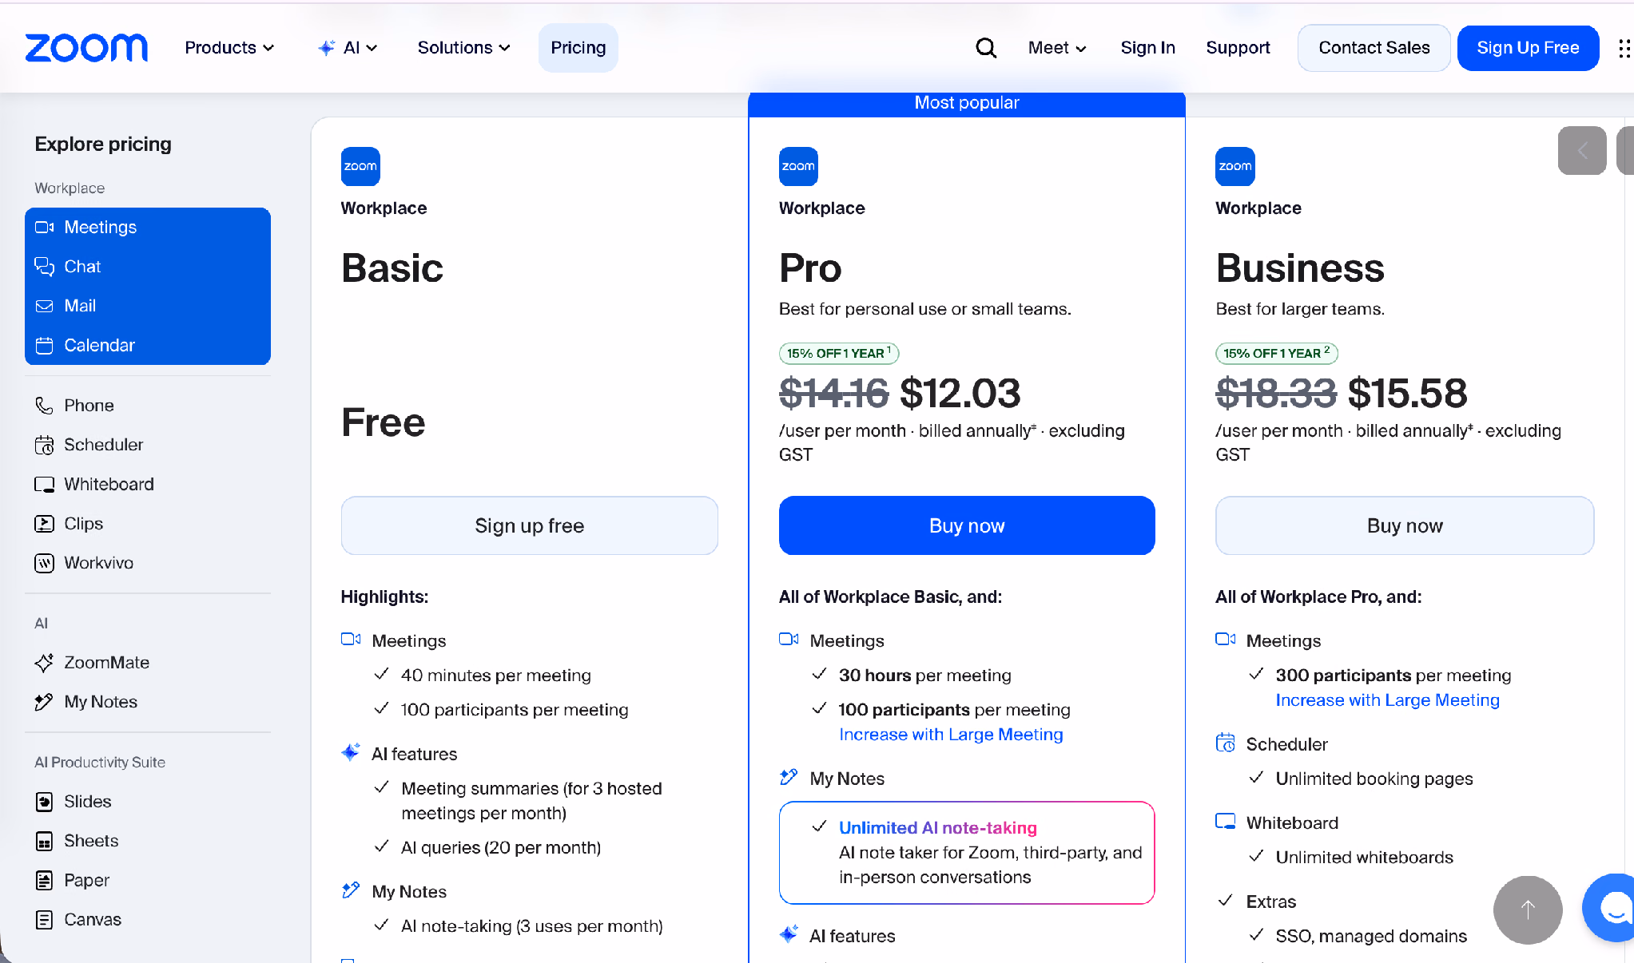Screen dimensions: 1634x963
Task: Open the apps grid dots icon
Action: [1624, 48]
